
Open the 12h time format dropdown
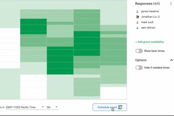(x=52, y=107)
